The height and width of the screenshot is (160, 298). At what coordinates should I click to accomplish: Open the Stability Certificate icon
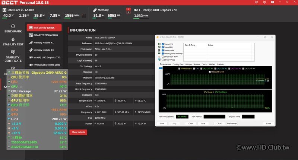click(13, 52)
